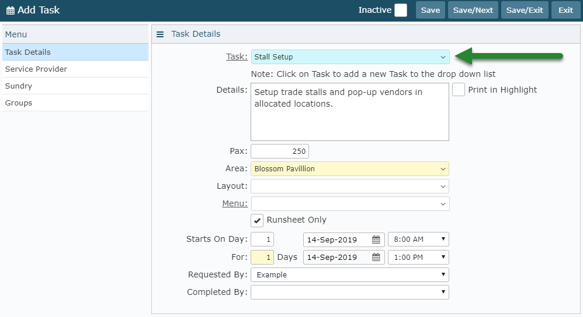
Task: Click the Pax field showing 250
Action: coord(280,151)
